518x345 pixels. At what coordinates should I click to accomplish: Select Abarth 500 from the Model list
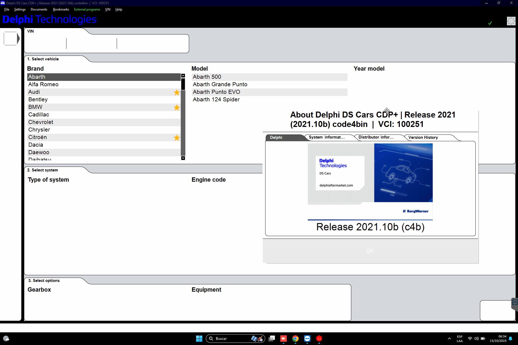(x=207, y=77)
